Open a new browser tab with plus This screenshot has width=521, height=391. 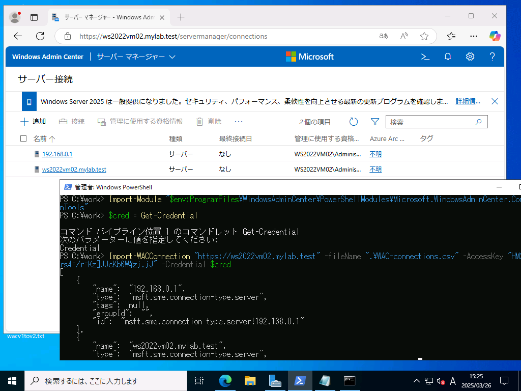coord(181,17)
